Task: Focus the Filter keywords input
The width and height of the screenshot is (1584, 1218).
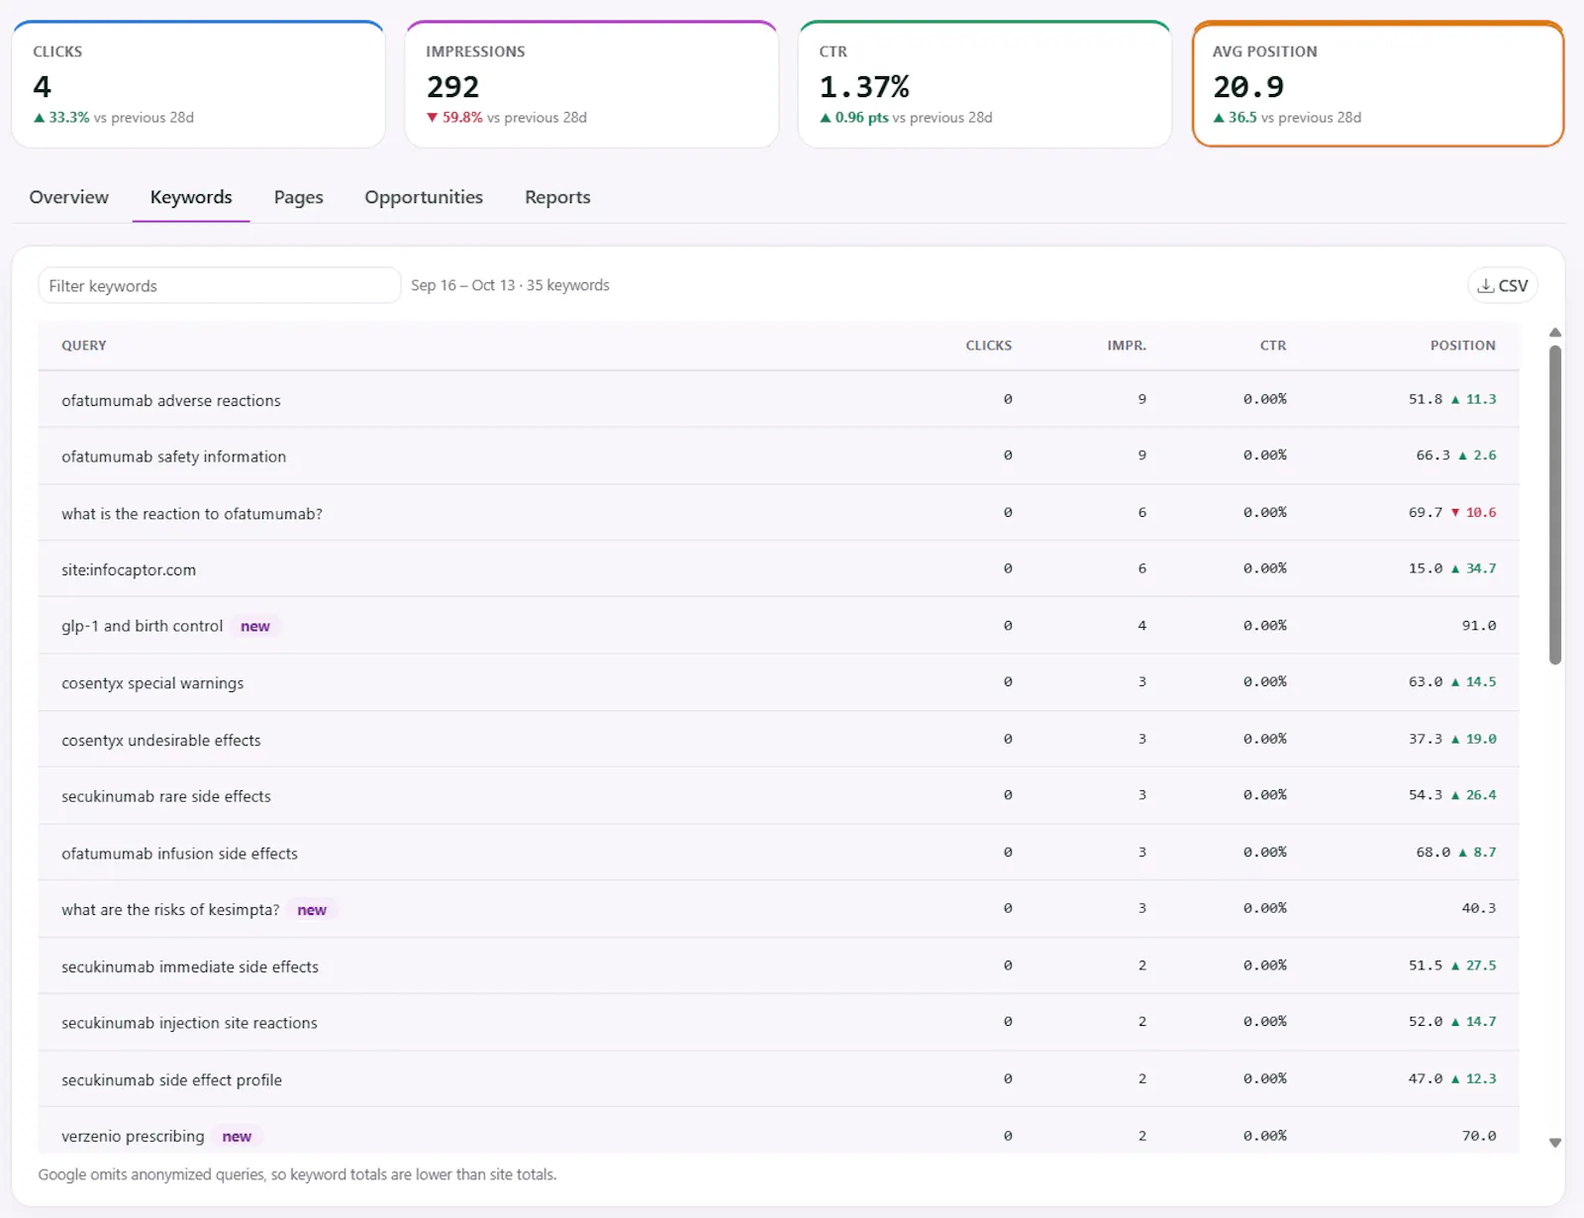Action: (x=219, y=285)
